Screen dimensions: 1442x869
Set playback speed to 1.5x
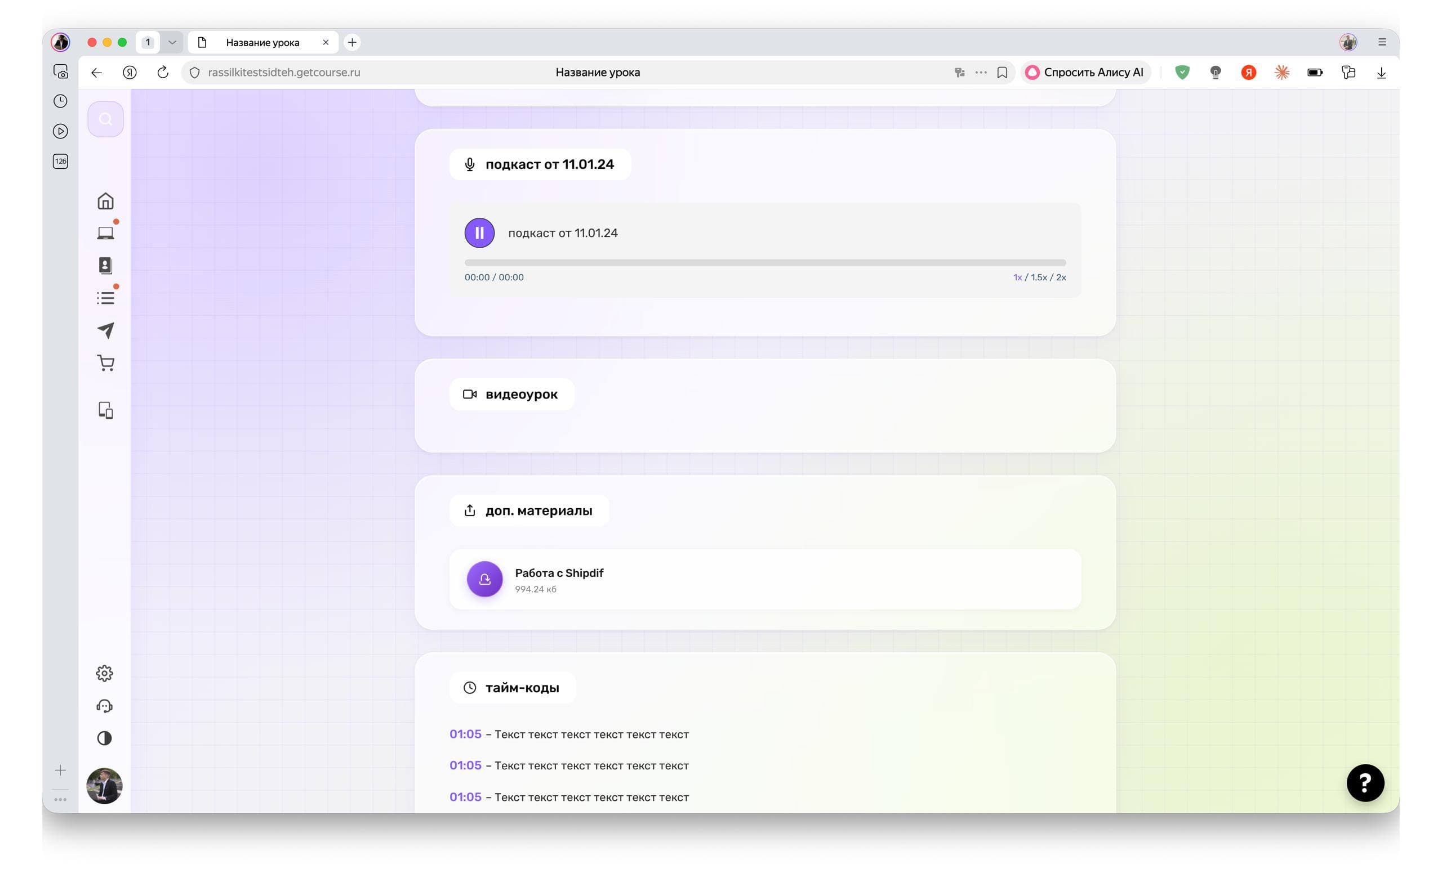(1039, 277)
